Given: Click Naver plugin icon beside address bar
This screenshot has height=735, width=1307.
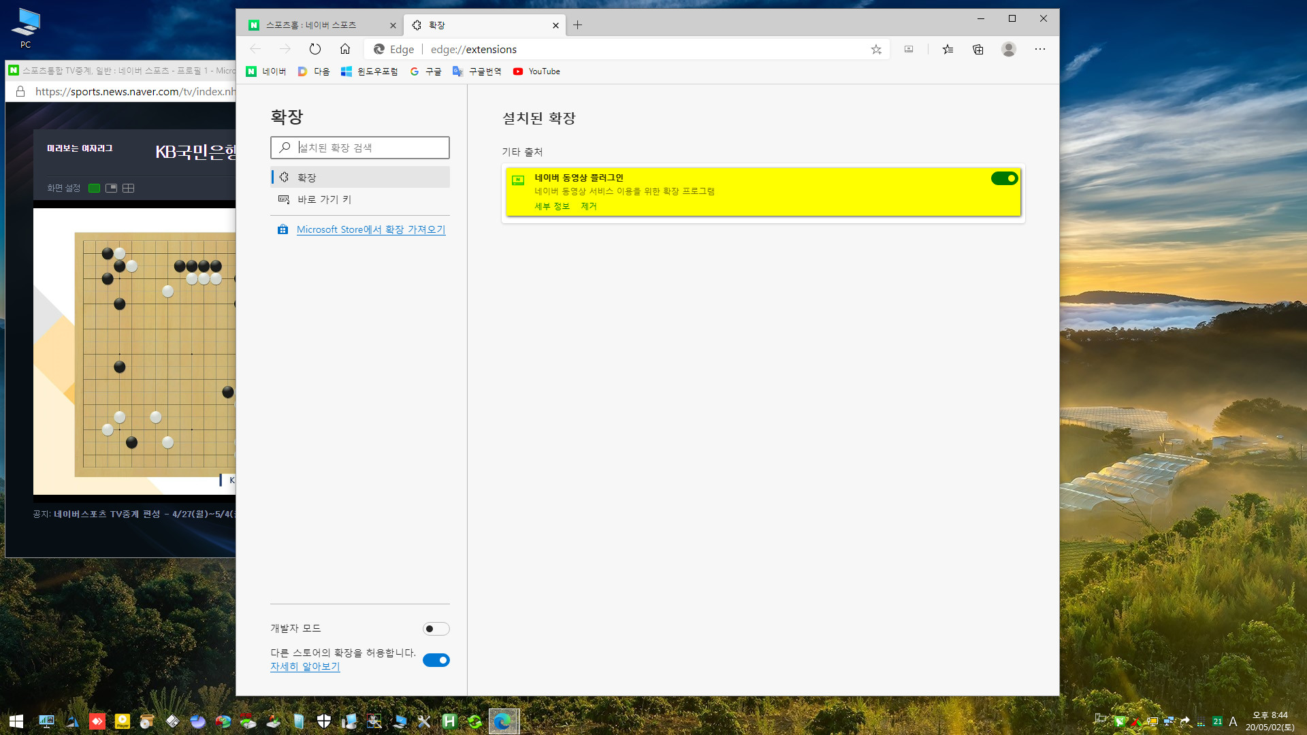Looking at the screenshot, I should 909,49.
